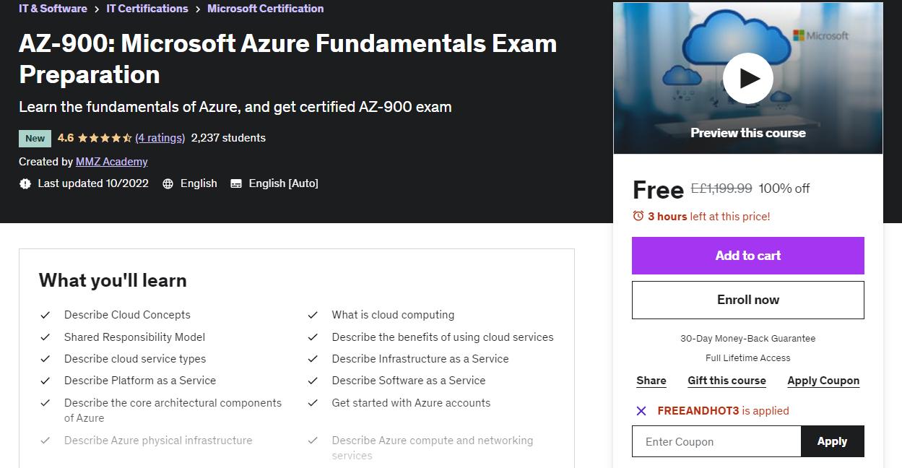Screen dimensions: 902x468
Task: Click the globe language icon beside English
Action: coord(168,183)
